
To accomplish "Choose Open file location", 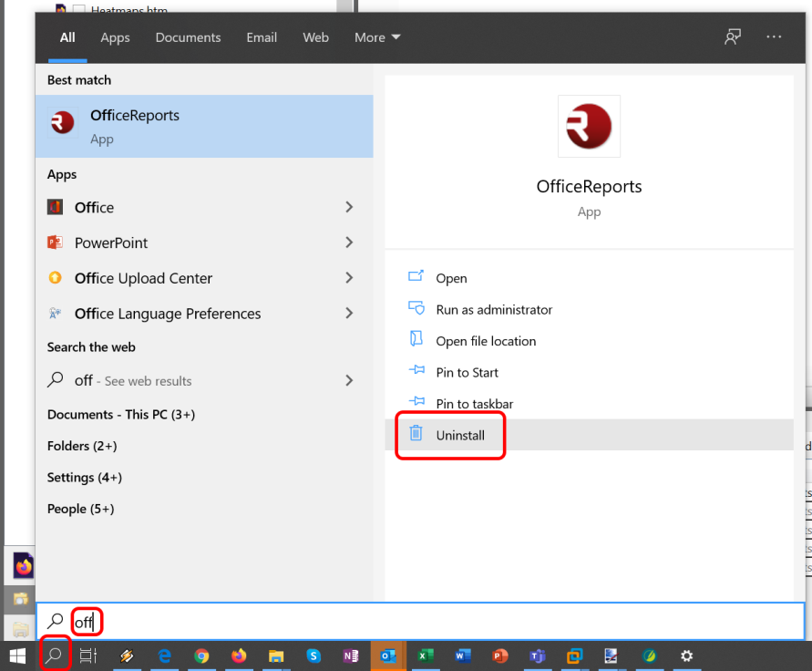I will 485,341.
